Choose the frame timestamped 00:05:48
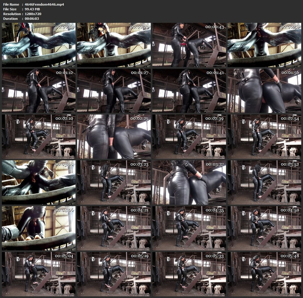This screenshot has height=298, width=303. pyautogui.click(x=264, y=274)
